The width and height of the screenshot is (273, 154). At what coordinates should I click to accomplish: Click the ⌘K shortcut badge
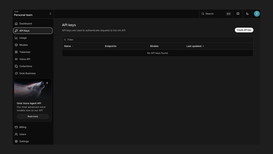coord(229,14)
